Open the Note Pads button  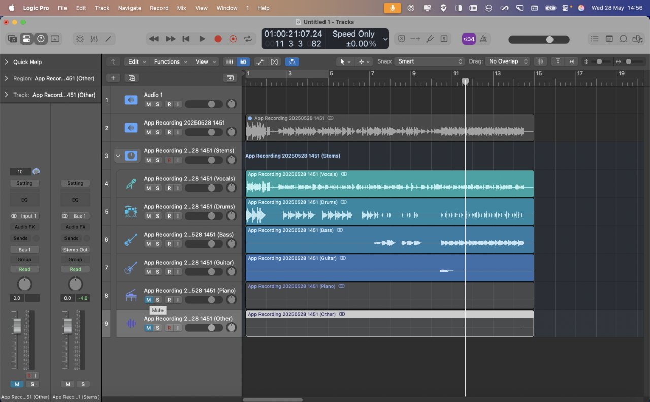tap(609, 39)
